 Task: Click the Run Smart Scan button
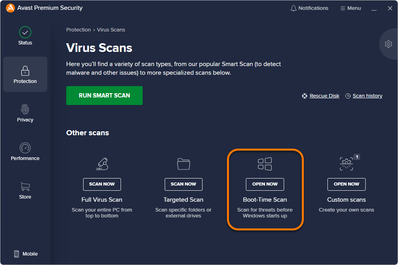(x=104, y=96)
